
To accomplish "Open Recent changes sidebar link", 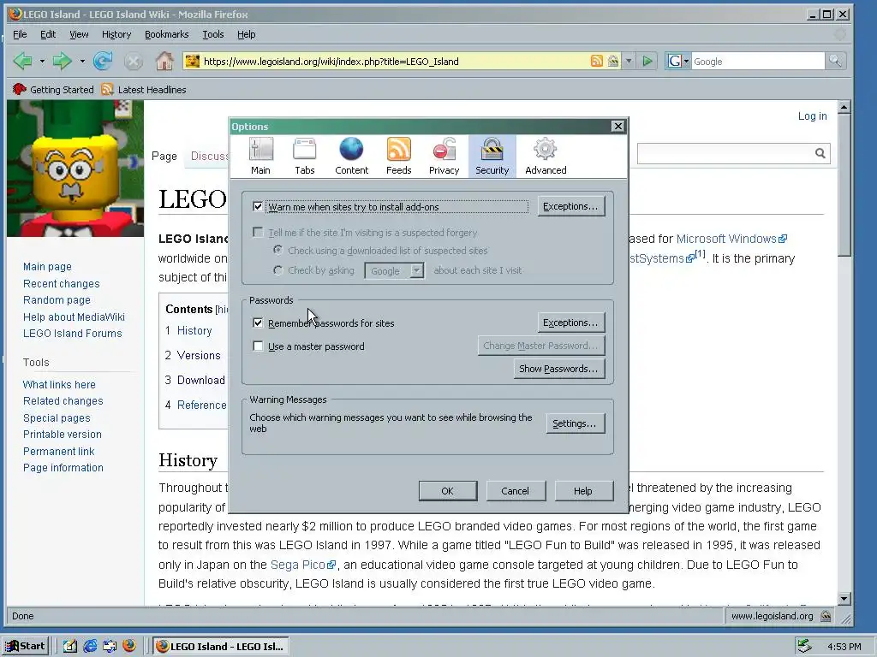I will [62, 283].
